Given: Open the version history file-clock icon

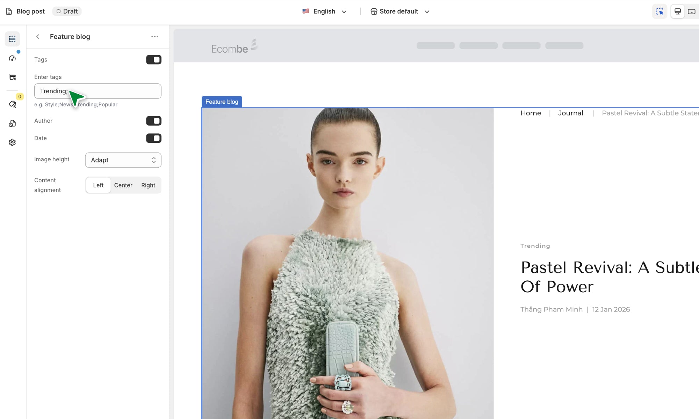Looking at the screenshot, I should (x=12, y=123).
